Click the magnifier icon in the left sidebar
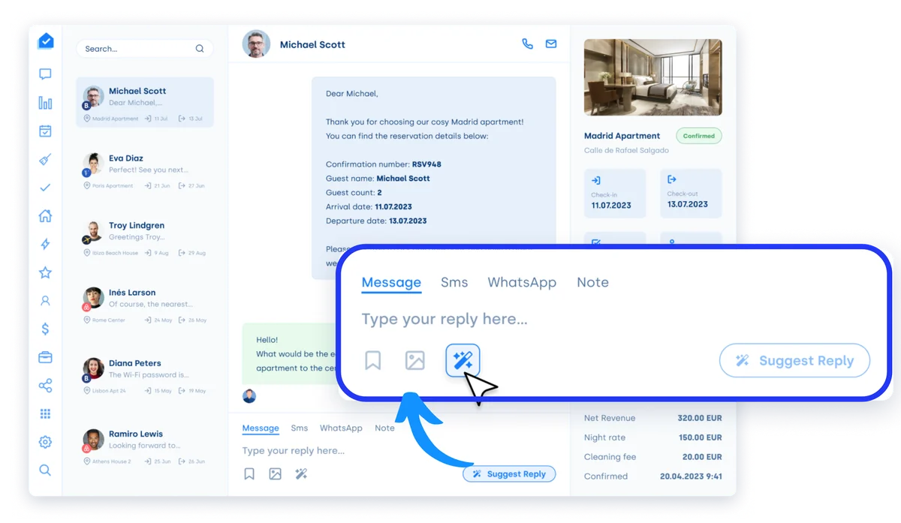This screenshot has width=901, height=523. pyautogui.click(x=45, y=470)
